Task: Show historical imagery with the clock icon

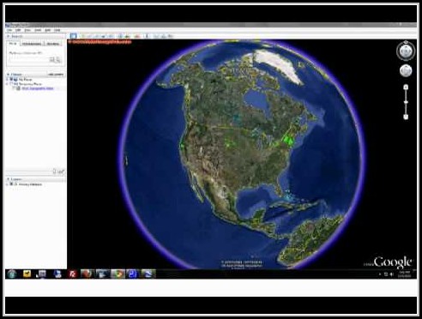Action: coord(120,36)
